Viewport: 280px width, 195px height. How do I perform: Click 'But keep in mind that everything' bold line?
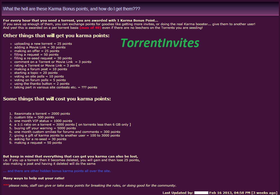click(70, 156)
